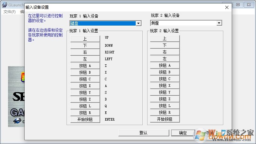Set Player 1 按钮 B mapping
The height and width of the screenshot is (144, 256).
coord(85,72)
